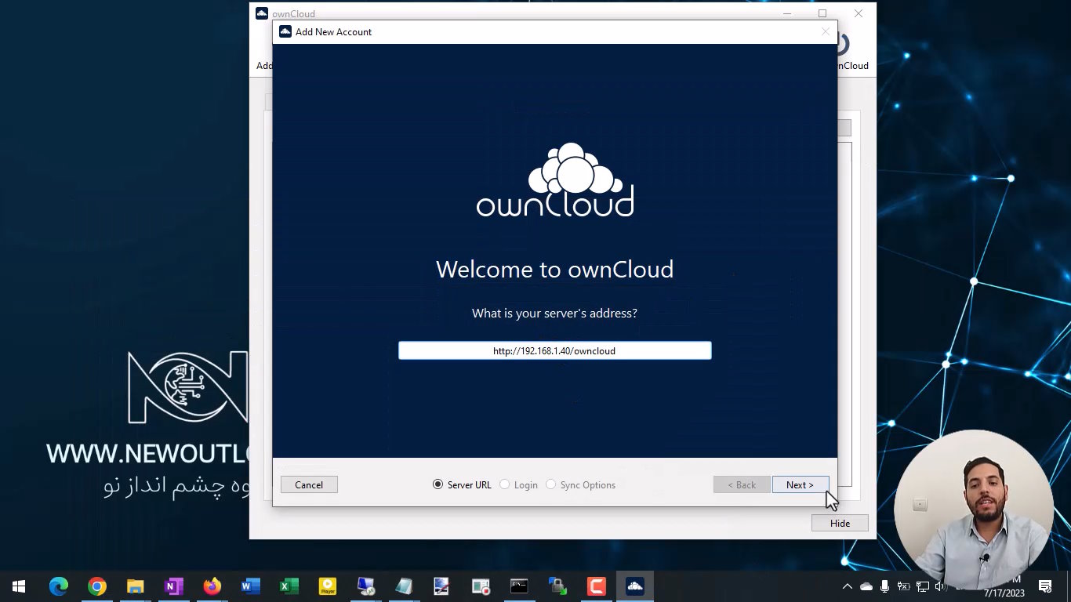
Task: Open the Windows Start menu
Action: [x=19, y=586]
